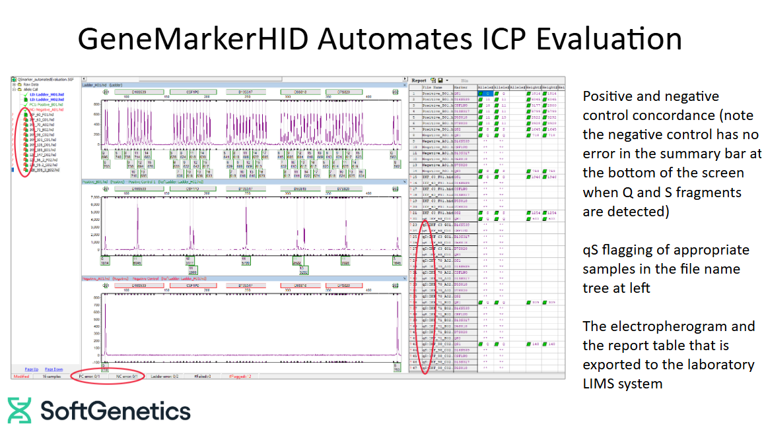The image size is (764, 426).
Task: Click the red flag icon beside 63_G01.hid
Action: point(26,120)
